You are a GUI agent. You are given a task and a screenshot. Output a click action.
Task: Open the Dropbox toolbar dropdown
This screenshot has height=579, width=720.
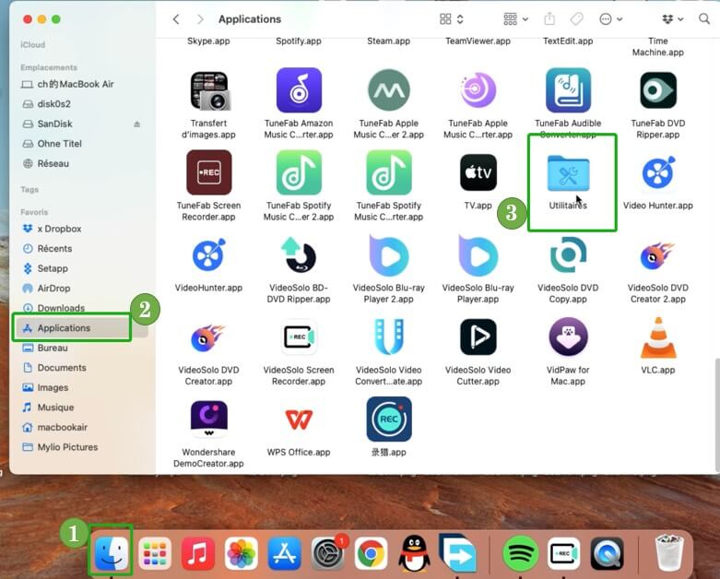672,19
